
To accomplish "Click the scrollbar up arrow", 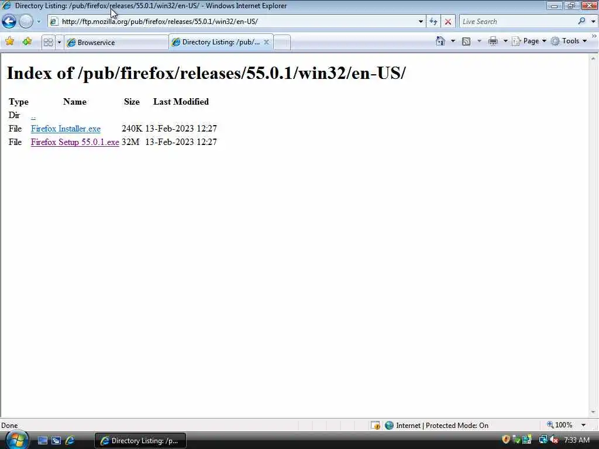I will tap(593, 59).
